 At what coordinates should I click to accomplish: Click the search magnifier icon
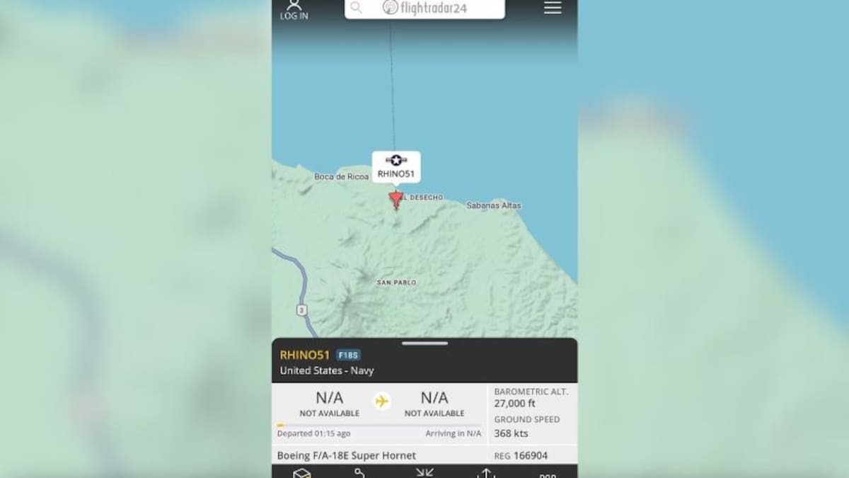pos(357,8)
